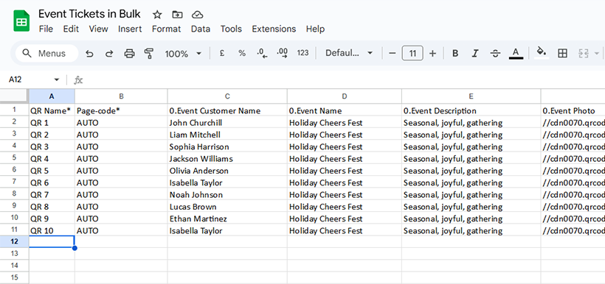Screen dimensions: 605x284
Task: Open the Extensions menu
Action: 274,29
